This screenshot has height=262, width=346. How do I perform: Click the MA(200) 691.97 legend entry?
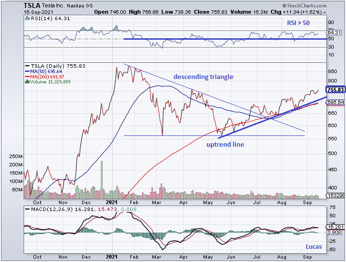tap(45, 77)
